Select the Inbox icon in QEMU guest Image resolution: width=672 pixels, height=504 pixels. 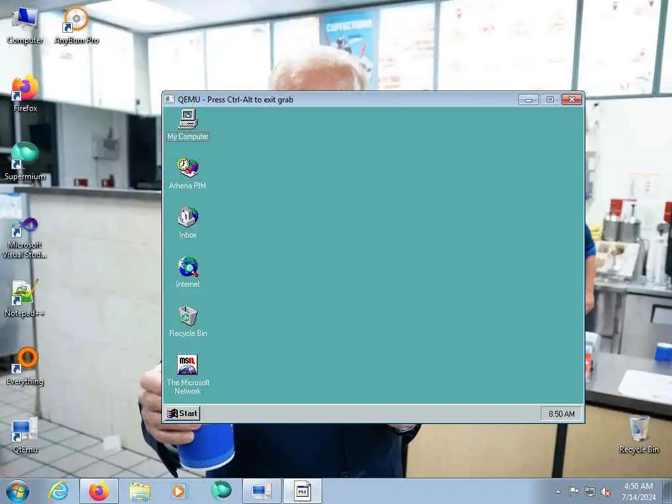(x=188, y=223)
